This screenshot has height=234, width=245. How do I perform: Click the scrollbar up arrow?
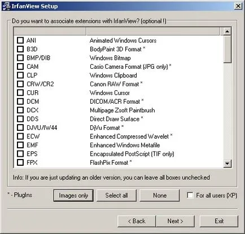(227, 31)
